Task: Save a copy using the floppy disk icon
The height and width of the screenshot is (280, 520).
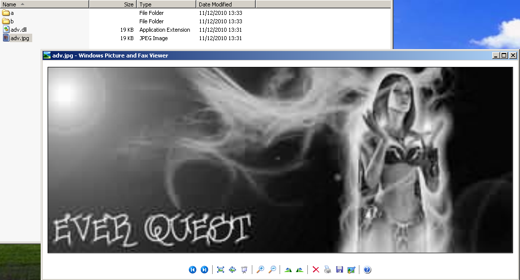Action: (x=340, y=270)
